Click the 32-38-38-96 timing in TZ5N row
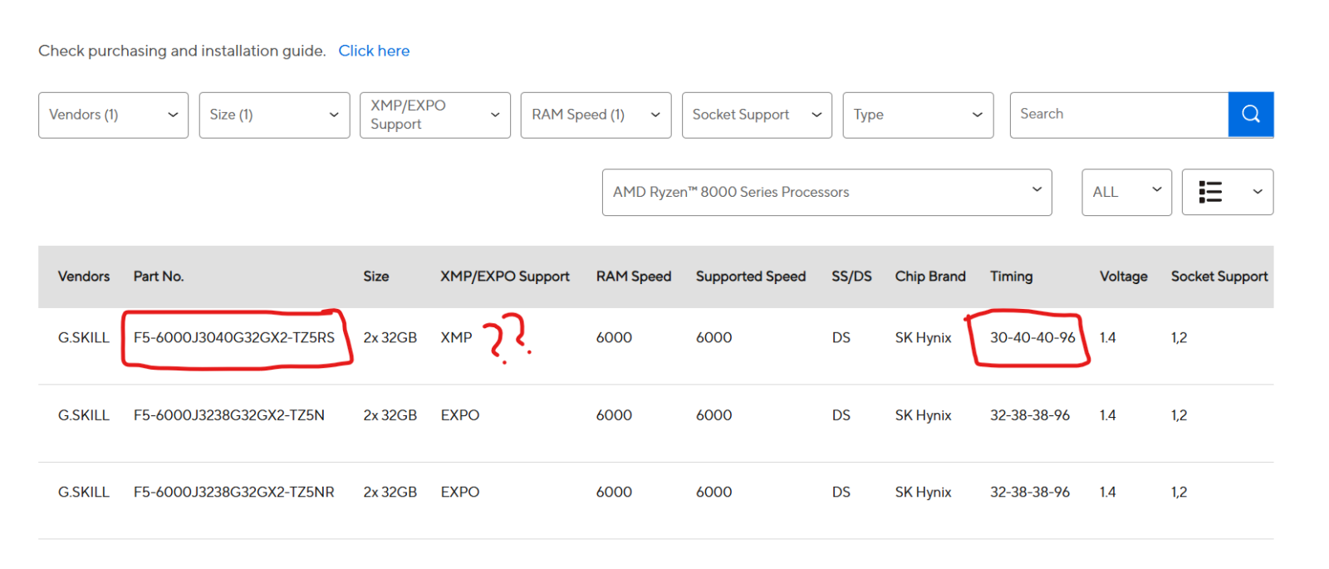Image resolution: width=1329 pixels, height=569 pixels. tap(1030, 415)
